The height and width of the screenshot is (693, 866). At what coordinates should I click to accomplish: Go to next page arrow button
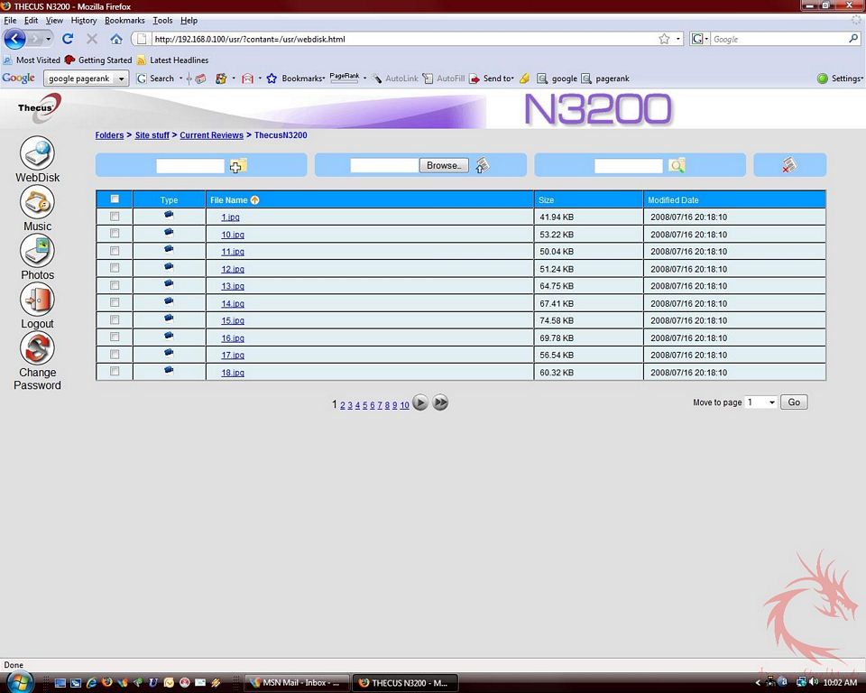[420, 402]
